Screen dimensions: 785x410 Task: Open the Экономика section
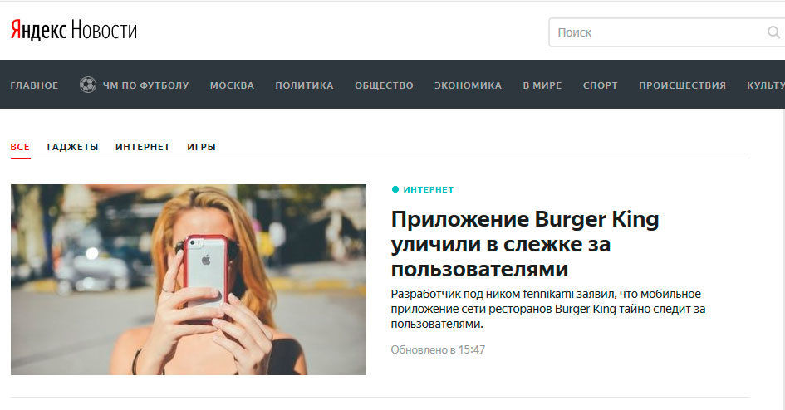[469, 85]
